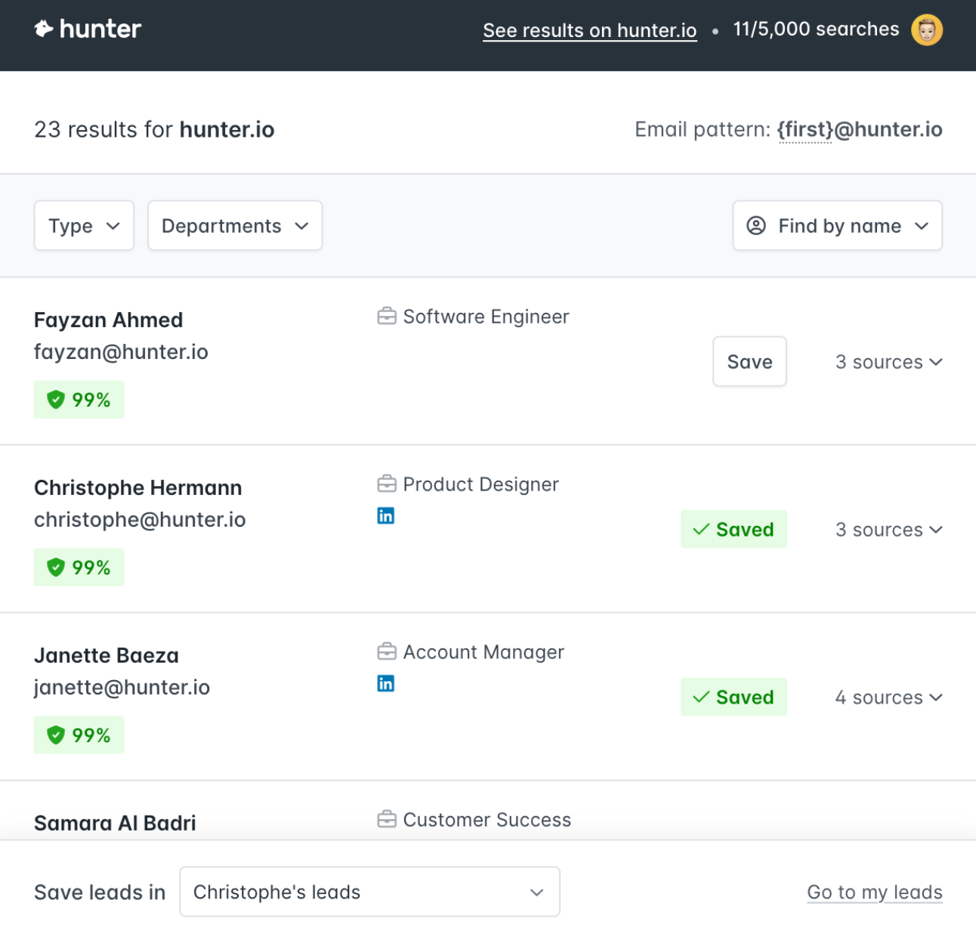Open the Find by name dropdown

837,225
